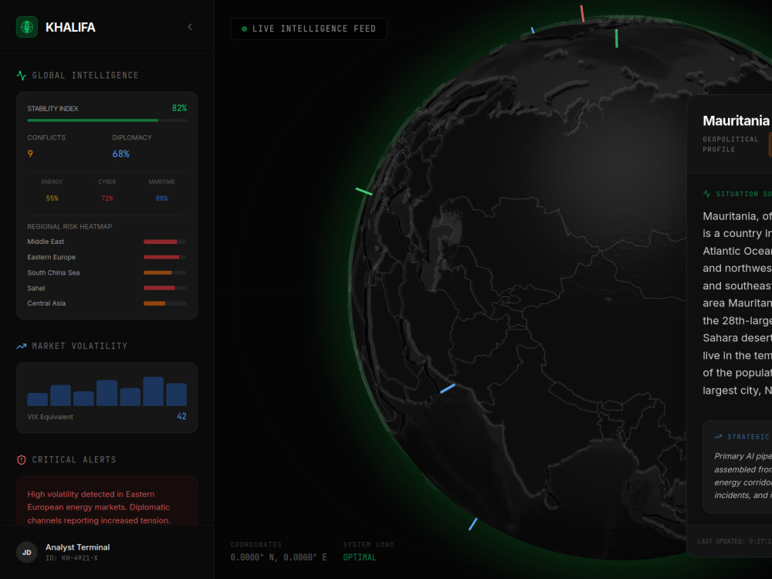
Task: Click the Strategic trend arrow icon
Action: (x=718, y=437)
